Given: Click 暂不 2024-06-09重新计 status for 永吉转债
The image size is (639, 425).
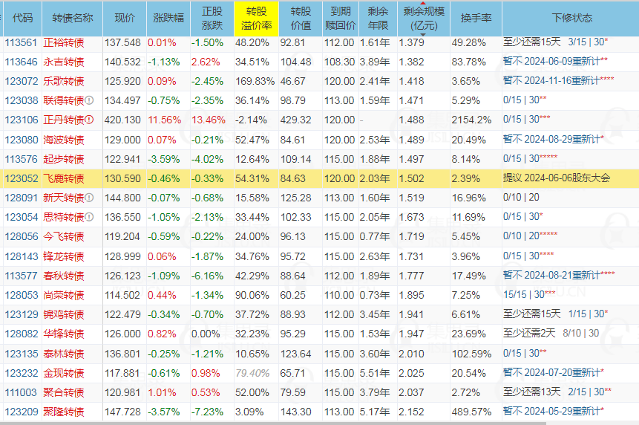Looking at the screenshot, I should point(555,61).
